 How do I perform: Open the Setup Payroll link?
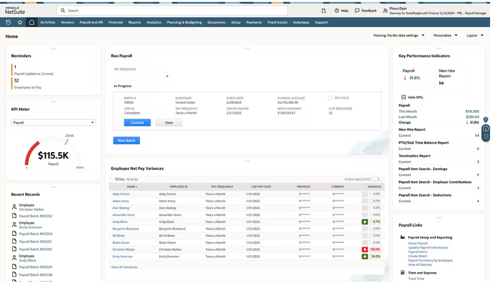(x=418, y=243)
